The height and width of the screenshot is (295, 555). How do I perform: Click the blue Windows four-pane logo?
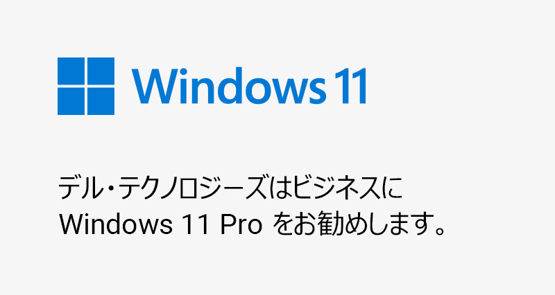pos(86,86)
